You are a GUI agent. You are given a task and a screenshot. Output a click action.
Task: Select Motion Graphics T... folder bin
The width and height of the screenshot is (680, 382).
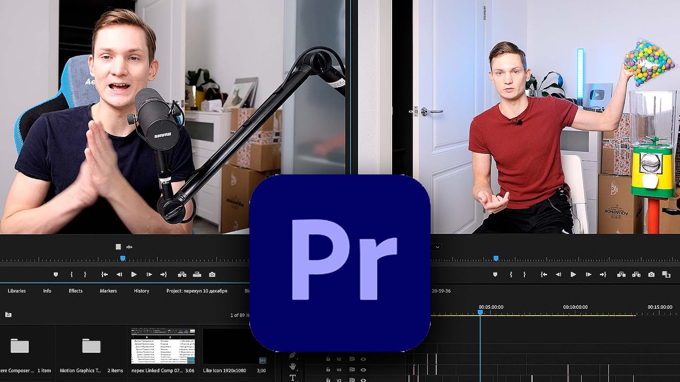[91, 346]
